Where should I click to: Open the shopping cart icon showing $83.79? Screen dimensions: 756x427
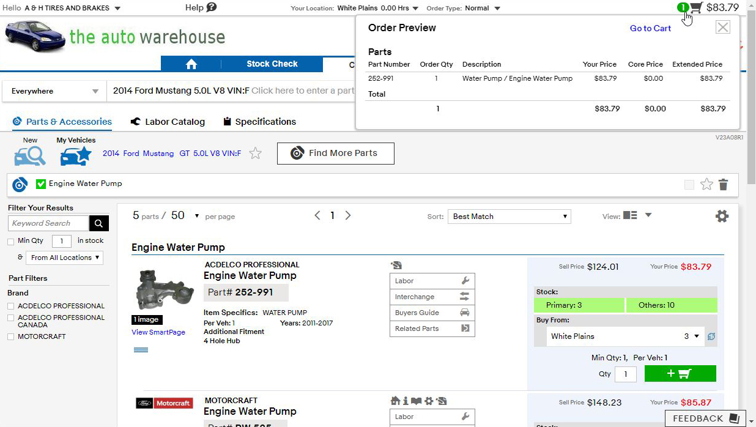click(x=695, y=8)
